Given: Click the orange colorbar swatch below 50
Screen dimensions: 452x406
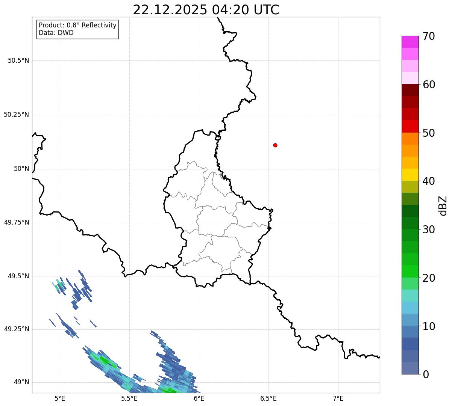Looking at the screenshot, I should point(410,139).
